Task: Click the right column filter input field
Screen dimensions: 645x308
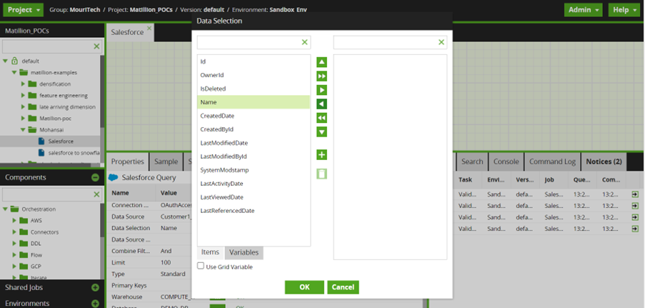Action: (385, 43)
